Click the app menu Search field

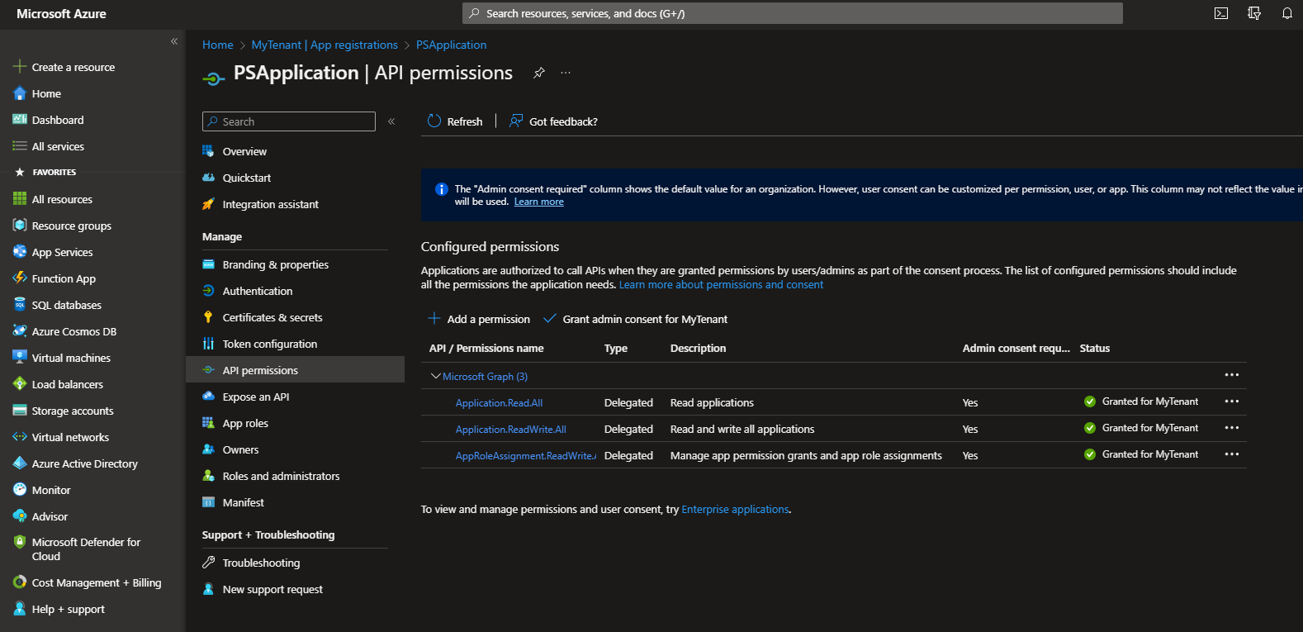(289, 121)
